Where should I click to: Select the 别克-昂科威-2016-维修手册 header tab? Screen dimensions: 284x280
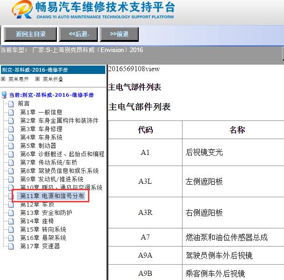[x=53, y=70]
